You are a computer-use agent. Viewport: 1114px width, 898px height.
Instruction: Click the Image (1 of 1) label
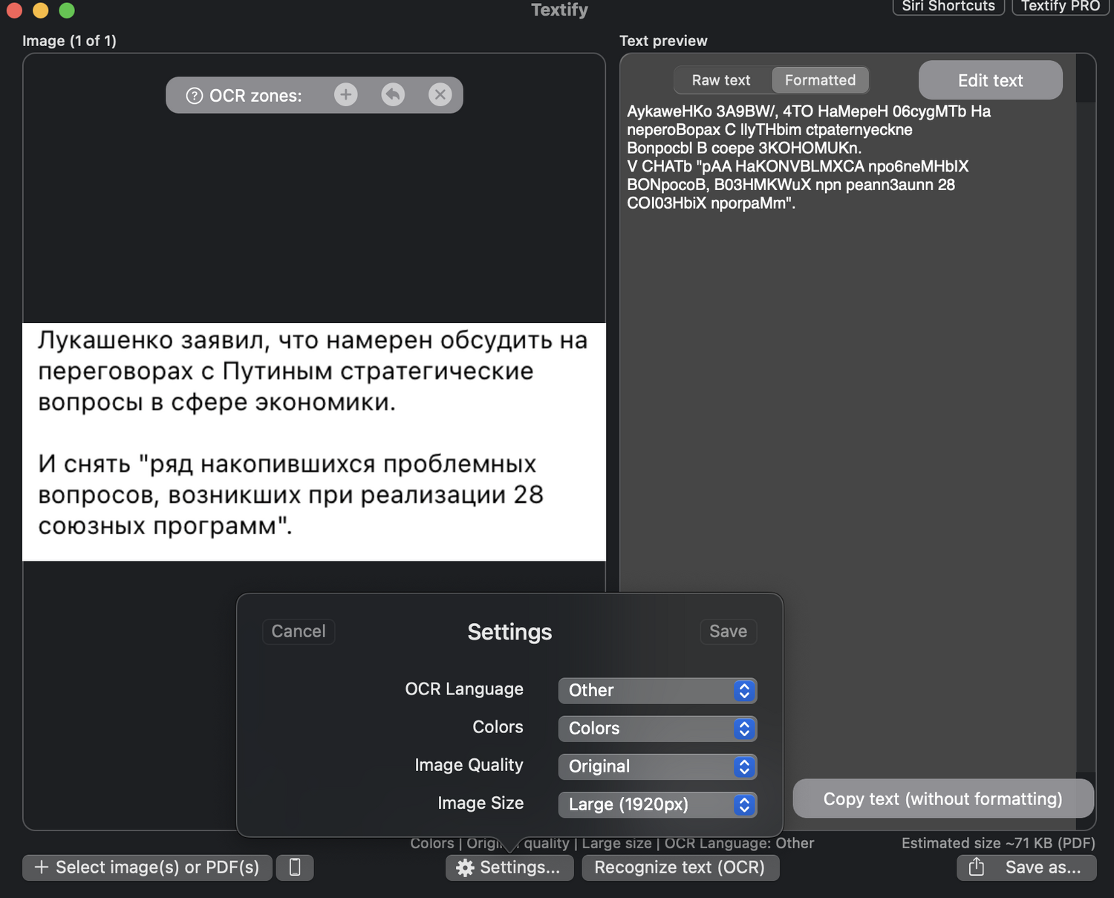tap(69, 41)
